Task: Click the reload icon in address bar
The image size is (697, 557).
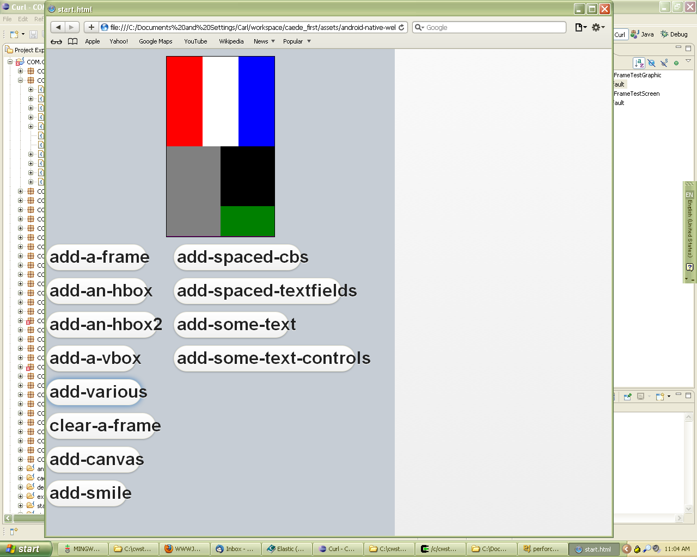Action: click(x=401, y=27)
